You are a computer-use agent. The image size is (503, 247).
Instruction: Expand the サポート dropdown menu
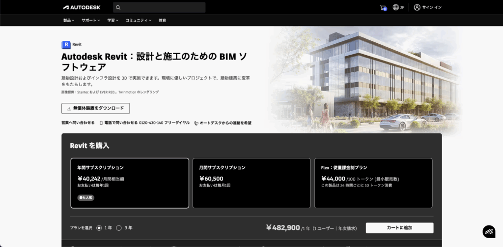(x=90, y=20)
